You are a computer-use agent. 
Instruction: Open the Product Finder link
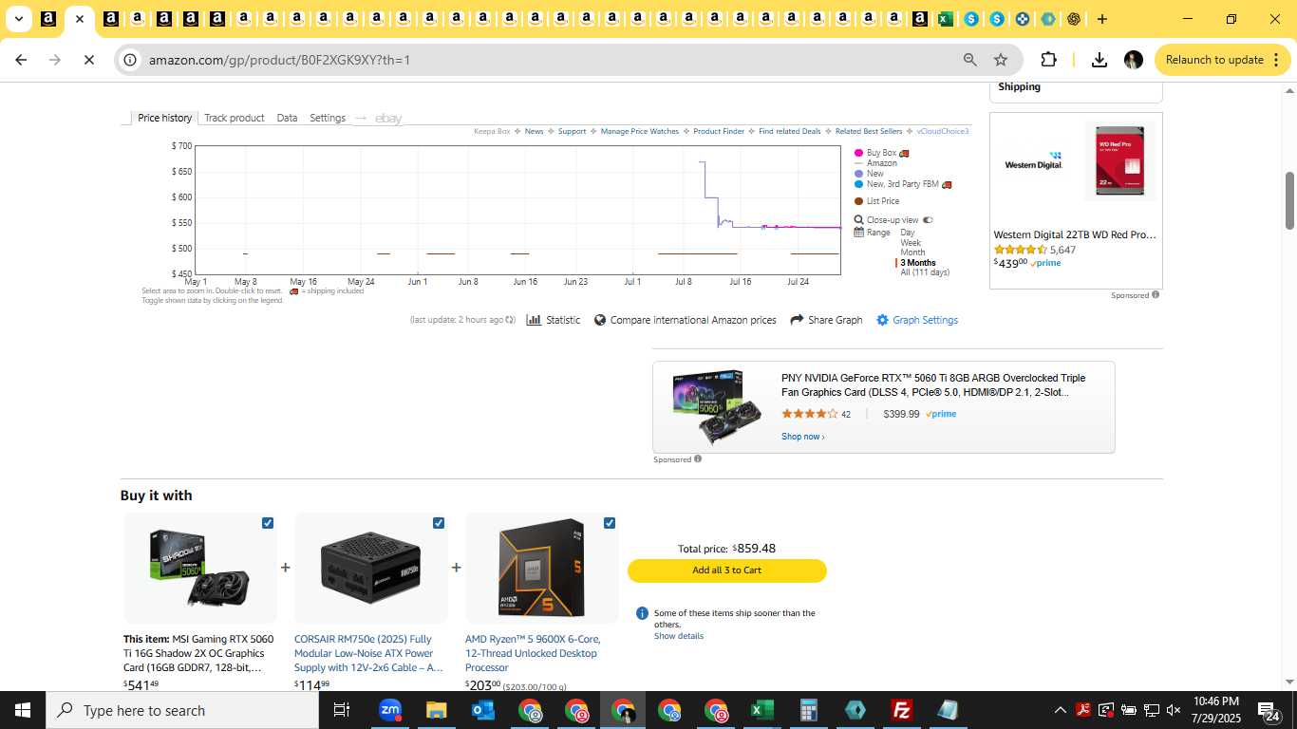point(719,132)
